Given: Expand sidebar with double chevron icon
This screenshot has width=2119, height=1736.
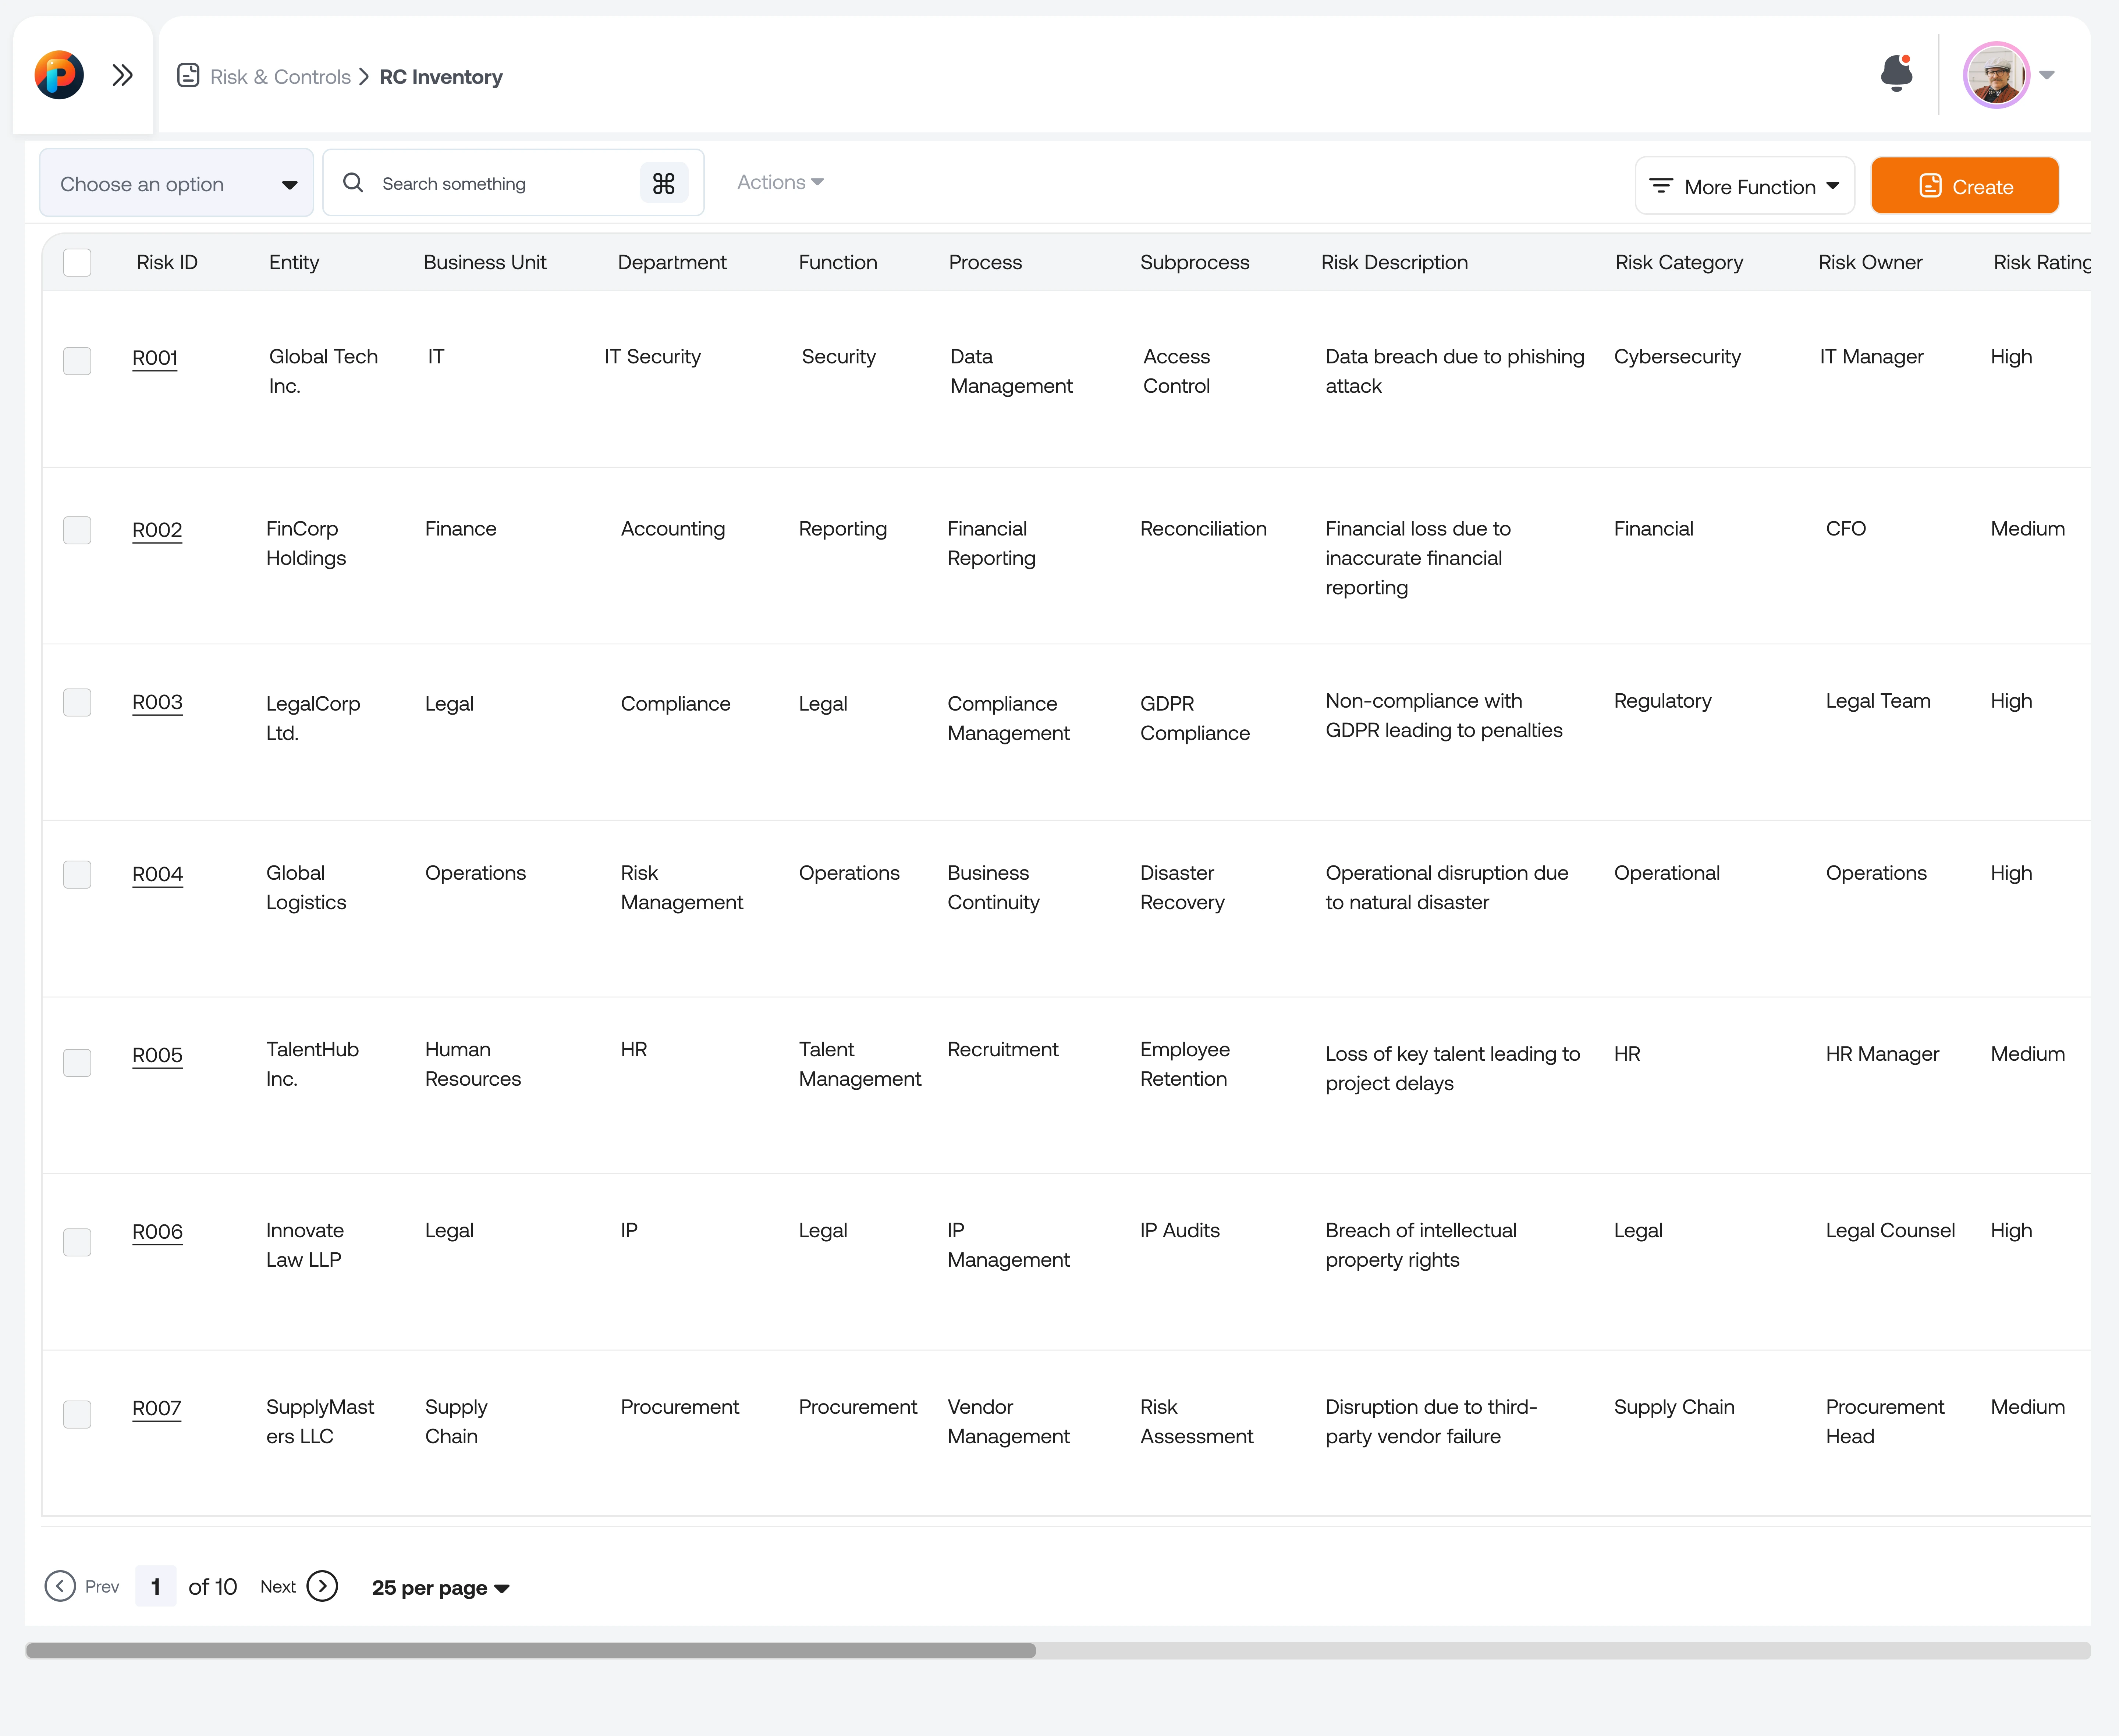Looking at the screenshot, I should click(122, 75).
